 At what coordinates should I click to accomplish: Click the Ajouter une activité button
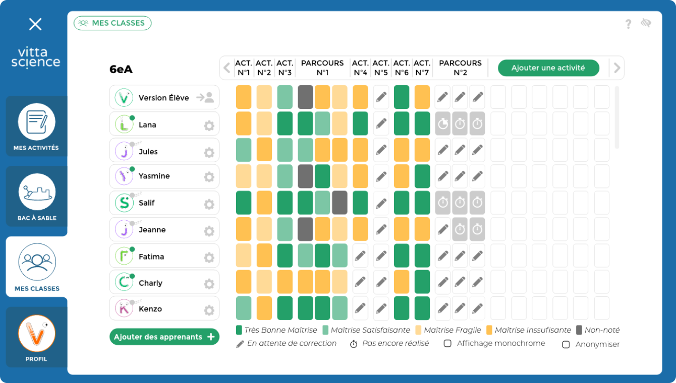click(548, 68)
